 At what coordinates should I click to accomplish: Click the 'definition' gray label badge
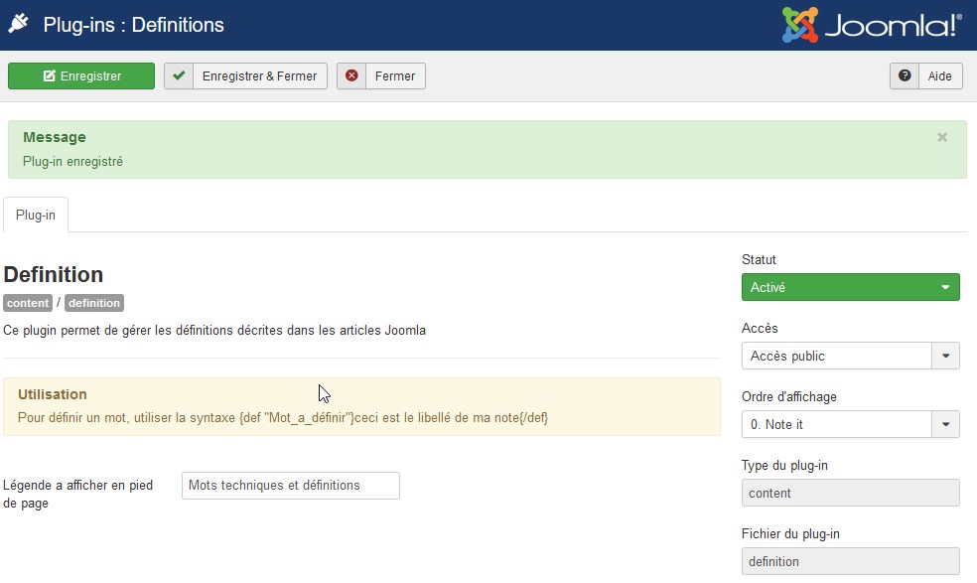tap(94, 303)
